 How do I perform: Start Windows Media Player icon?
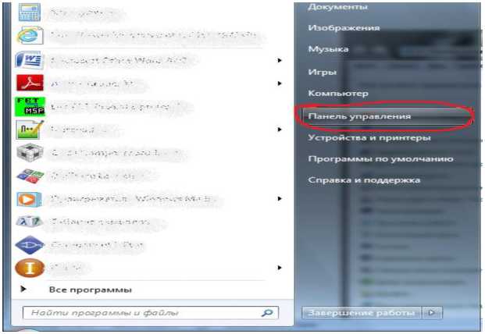(x=29, y=199)
